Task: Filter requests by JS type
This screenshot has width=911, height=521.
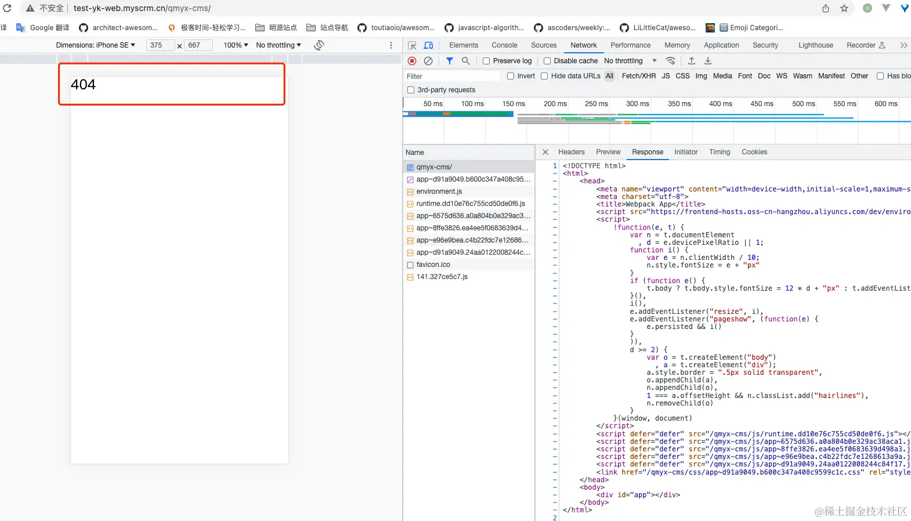Action: (x=666, y=76)
